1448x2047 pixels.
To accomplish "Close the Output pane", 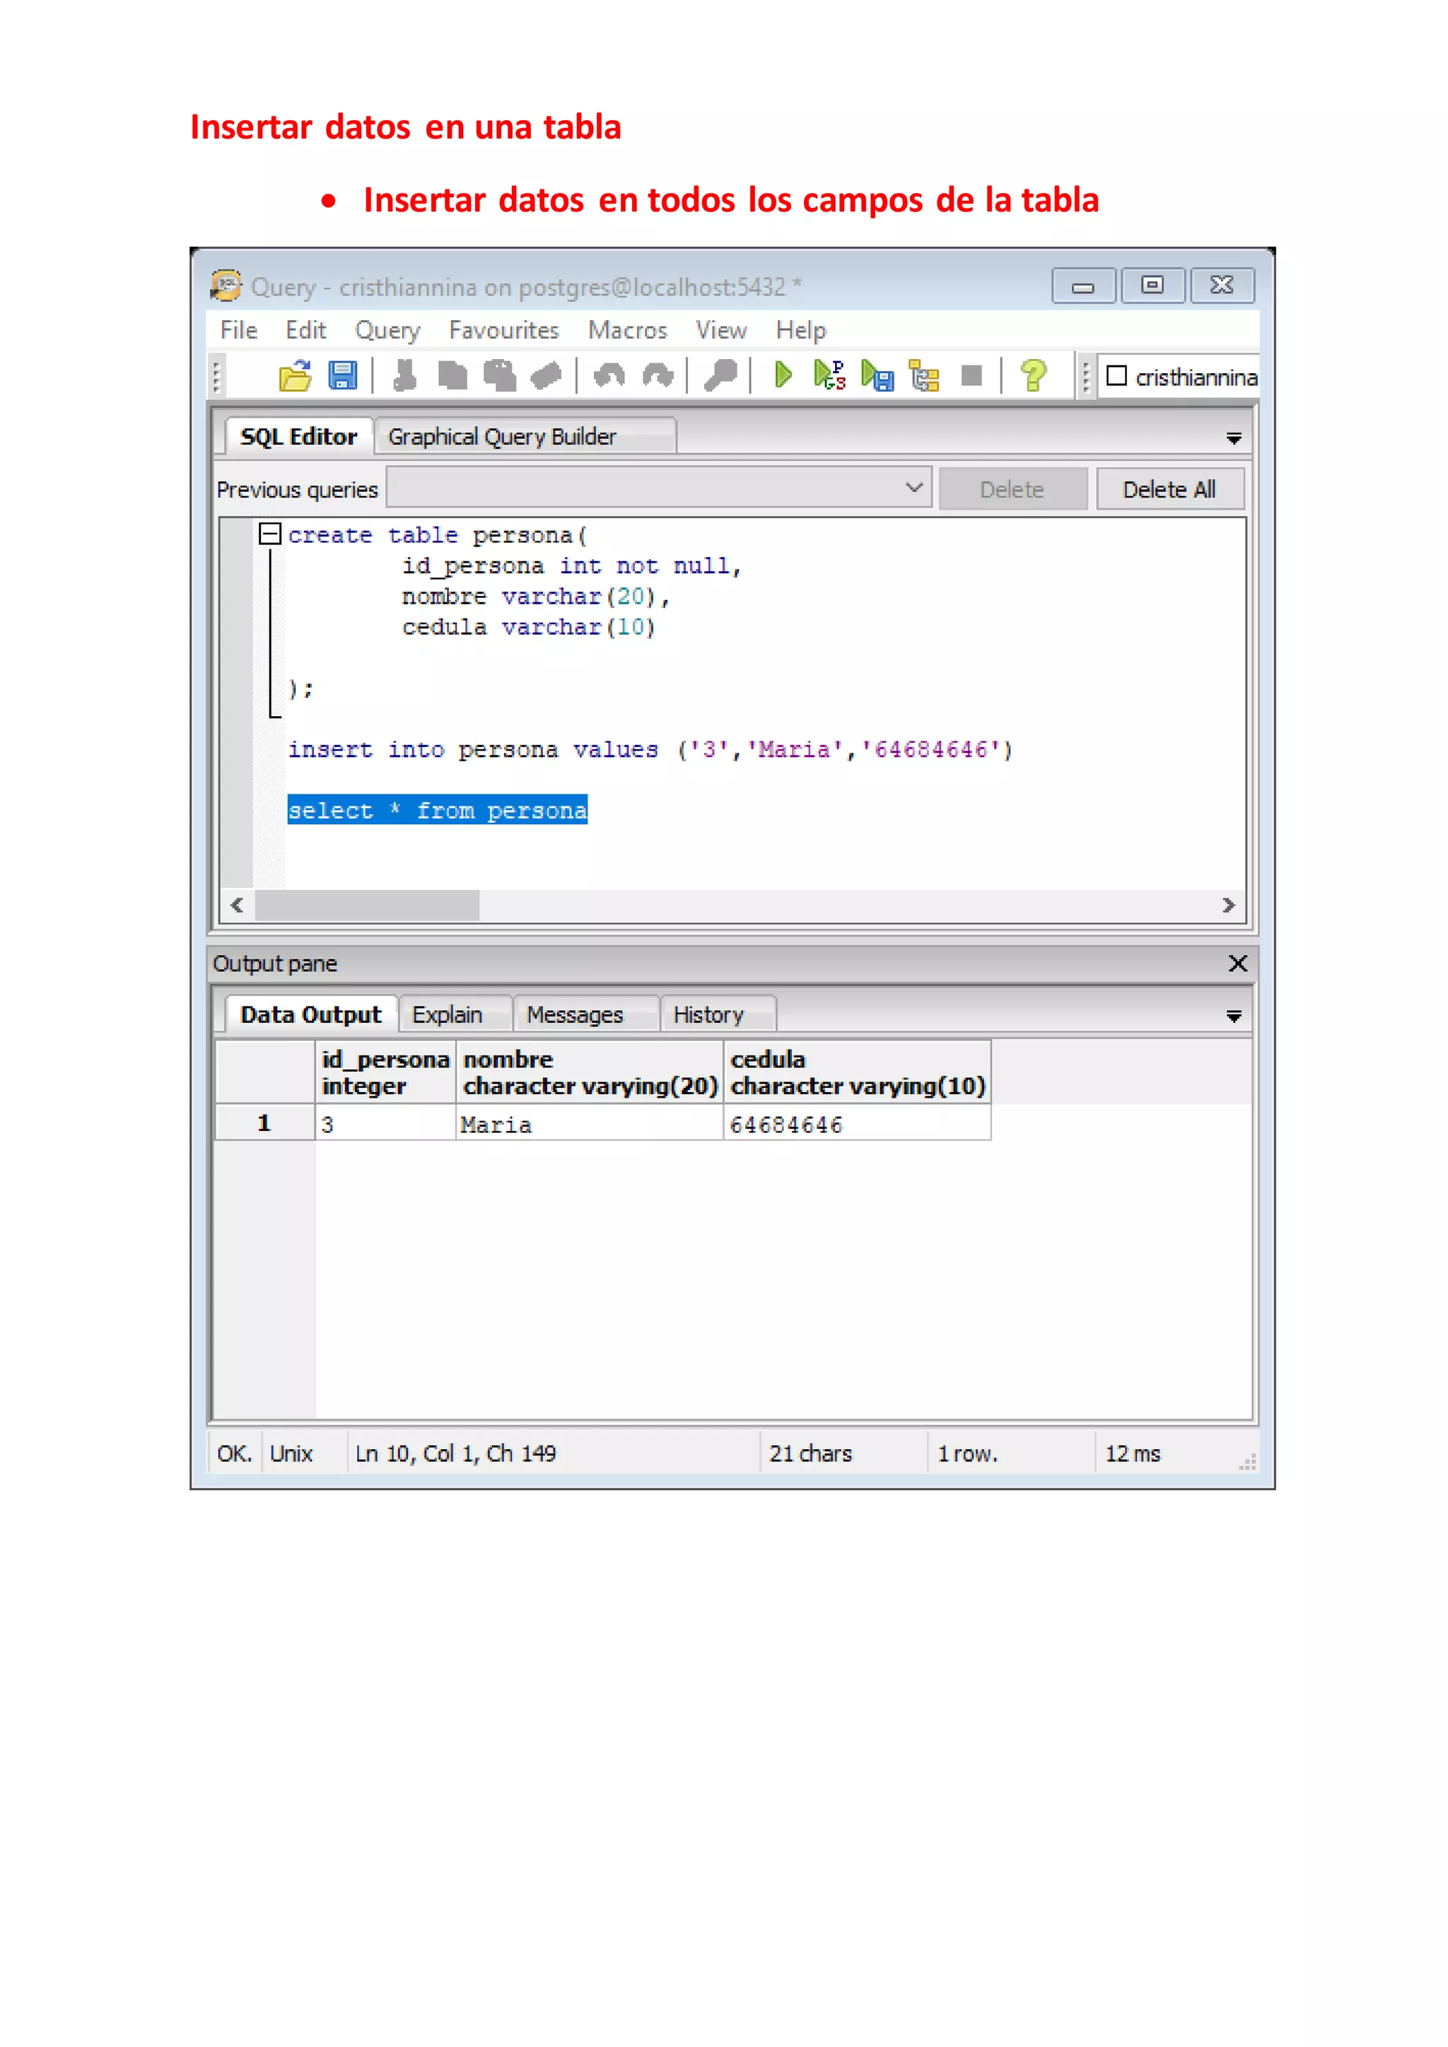I will [1237, 963].
